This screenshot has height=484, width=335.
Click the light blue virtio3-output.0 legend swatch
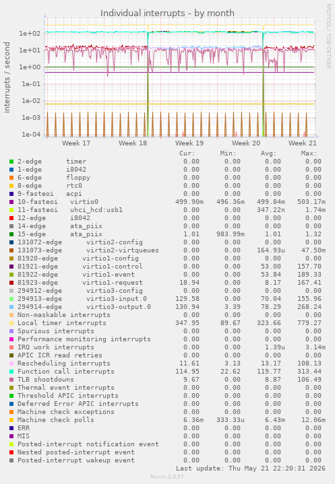coord(11,307)
